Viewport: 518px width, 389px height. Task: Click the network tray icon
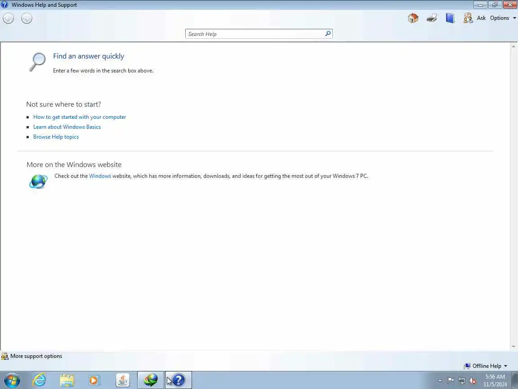tap(462, 381)
